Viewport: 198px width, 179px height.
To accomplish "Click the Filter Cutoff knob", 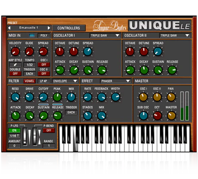I will pos(43,97).
